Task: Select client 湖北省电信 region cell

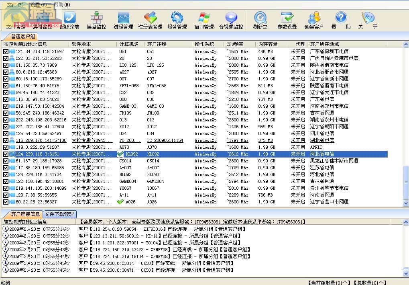Action: [322, 140]
